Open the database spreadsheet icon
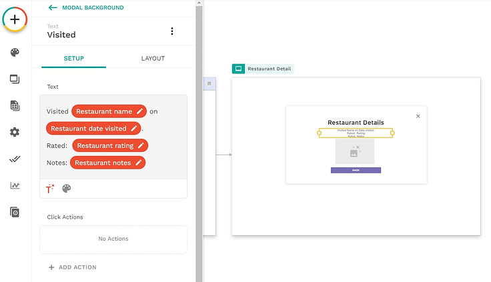The width and height of the screenshot is (491, 282). click(15, 106)
